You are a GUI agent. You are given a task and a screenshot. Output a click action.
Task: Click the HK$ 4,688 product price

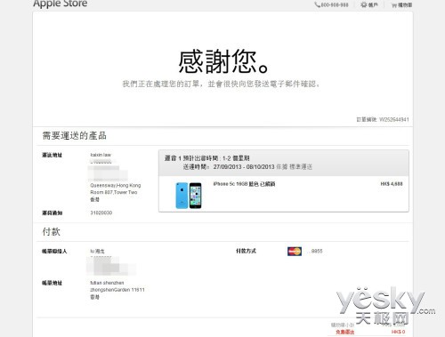click(392, 184)
